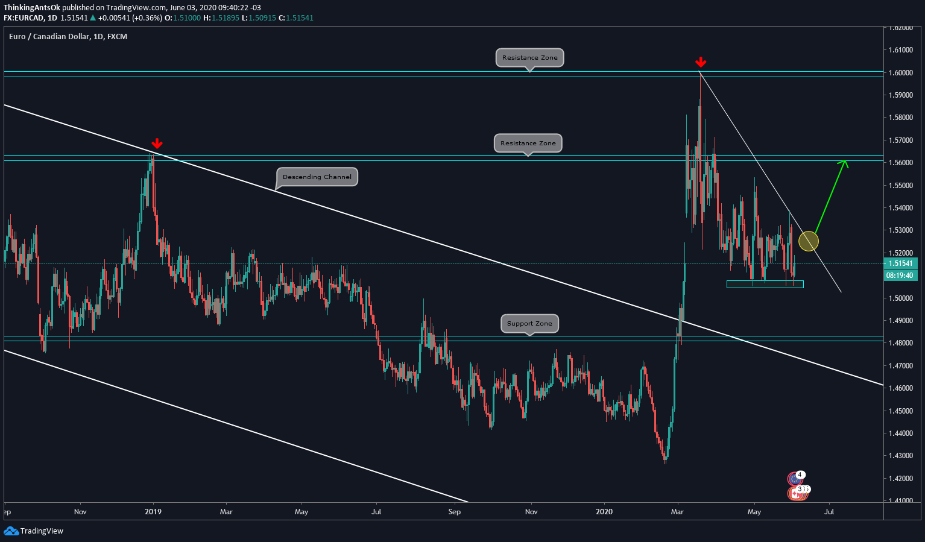Viewport: 925px width, 542px height.
Task: Click the close value C:1.51541
Action: coord(296,18)
